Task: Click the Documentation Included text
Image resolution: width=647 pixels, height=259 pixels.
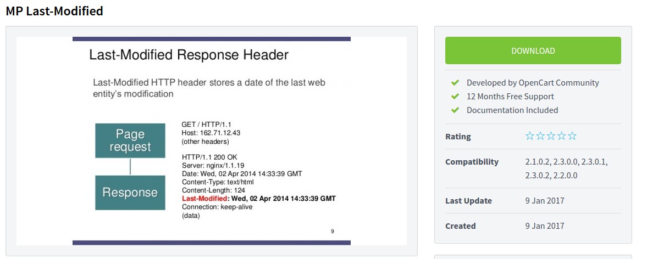Action: click(512, 110)
